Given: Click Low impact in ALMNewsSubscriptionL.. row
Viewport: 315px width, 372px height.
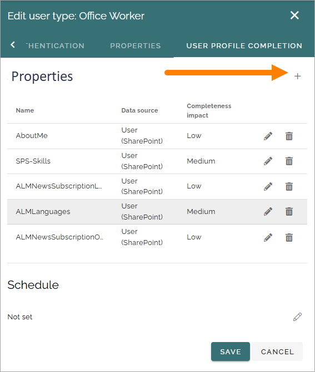Looking at the screenshot, I should [194, 186].
